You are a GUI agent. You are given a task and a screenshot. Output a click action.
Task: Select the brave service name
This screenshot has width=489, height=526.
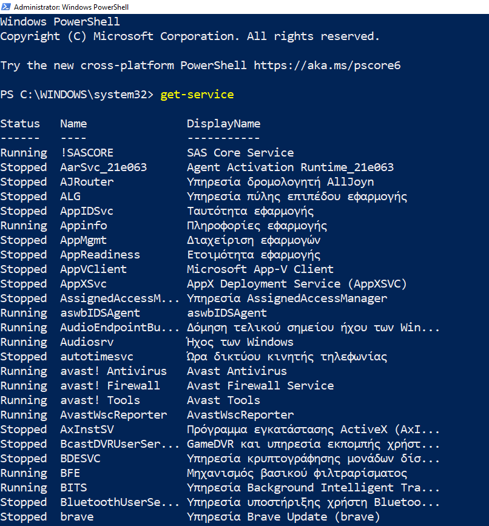pos(77,517)
